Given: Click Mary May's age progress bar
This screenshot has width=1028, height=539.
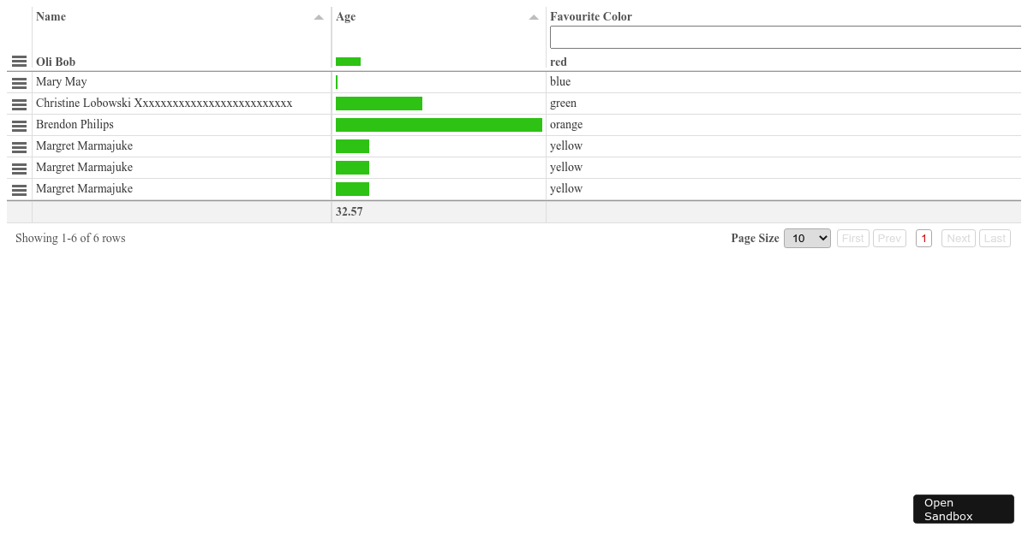Looking at the screenshot, I should tap(337, 82).
